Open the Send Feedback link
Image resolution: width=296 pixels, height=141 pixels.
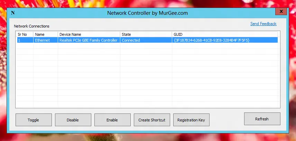click(263, 24)
